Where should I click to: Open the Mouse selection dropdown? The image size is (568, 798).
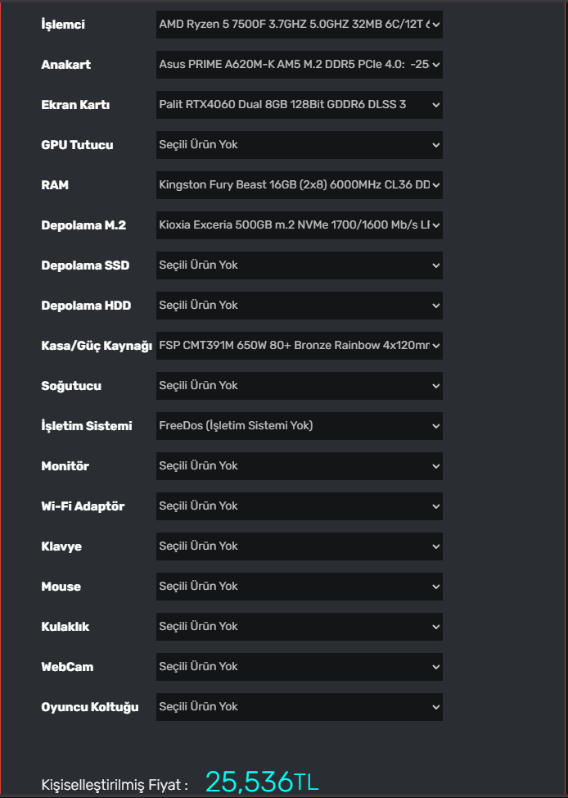pyautogui.click(x=299, y=587)
